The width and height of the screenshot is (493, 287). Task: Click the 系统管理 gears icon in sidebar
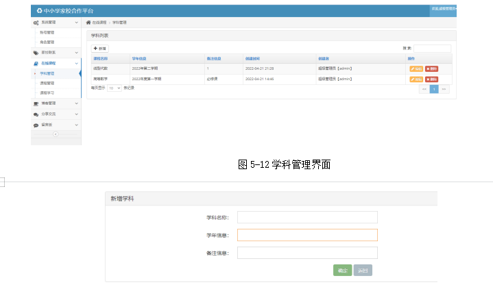click(x=36, y=23)
